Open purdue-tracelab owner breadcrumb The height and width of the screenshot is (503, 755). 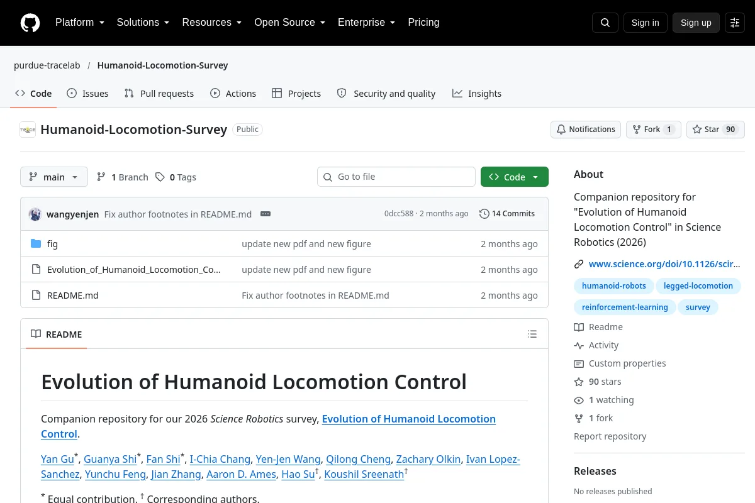(x=47, y=65)
